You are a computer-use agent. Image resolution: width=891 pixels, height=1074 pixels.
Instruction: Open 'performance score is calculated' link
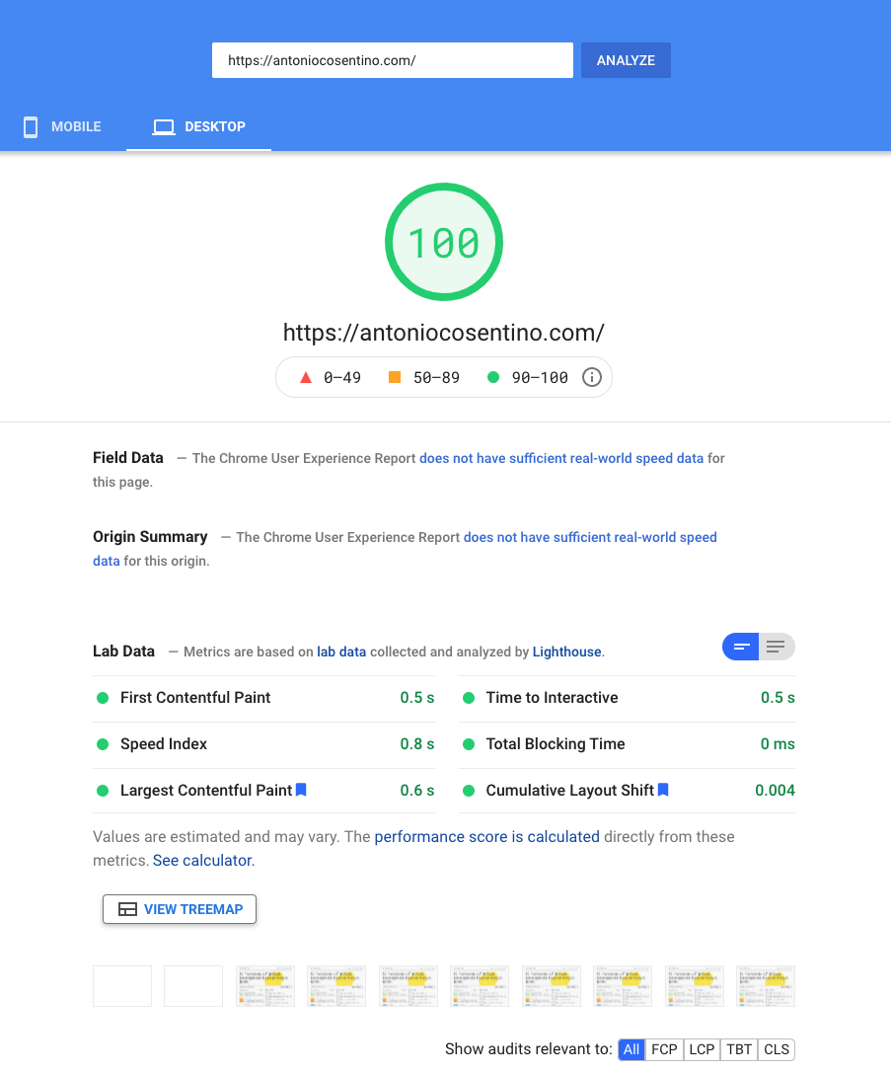[486, 836]
